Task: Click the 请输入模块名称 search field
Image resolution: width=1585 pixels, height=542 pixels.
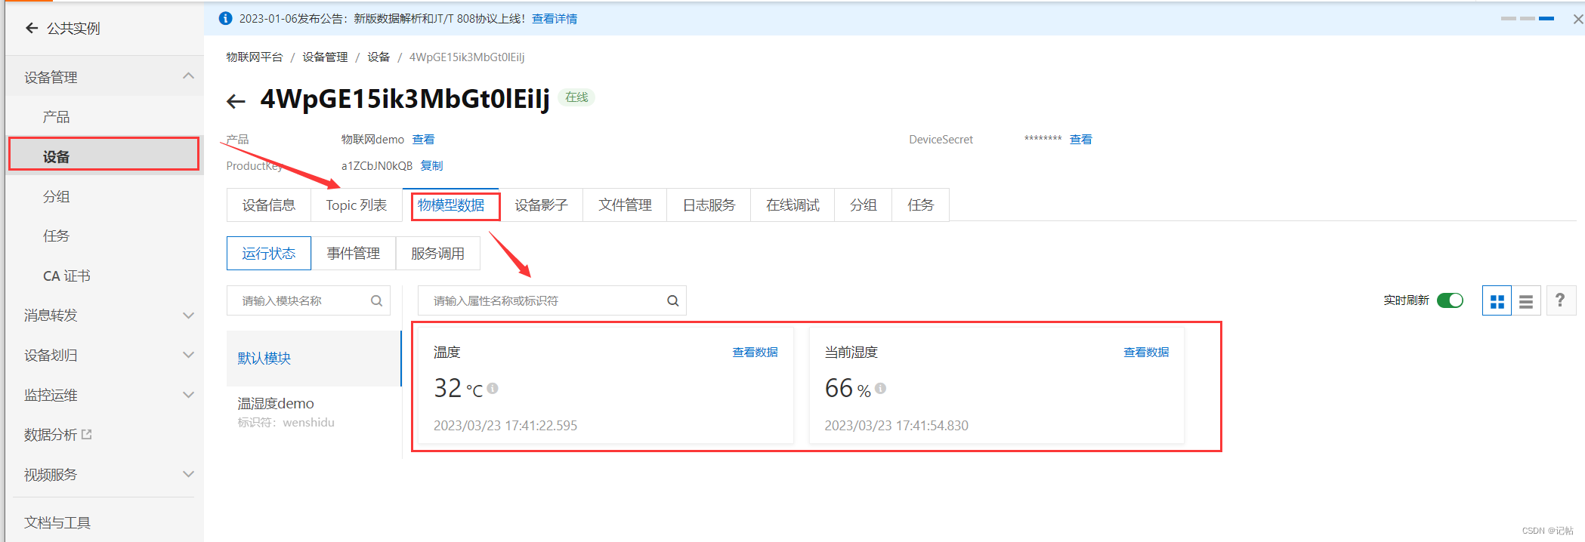Action: [308, 300]
